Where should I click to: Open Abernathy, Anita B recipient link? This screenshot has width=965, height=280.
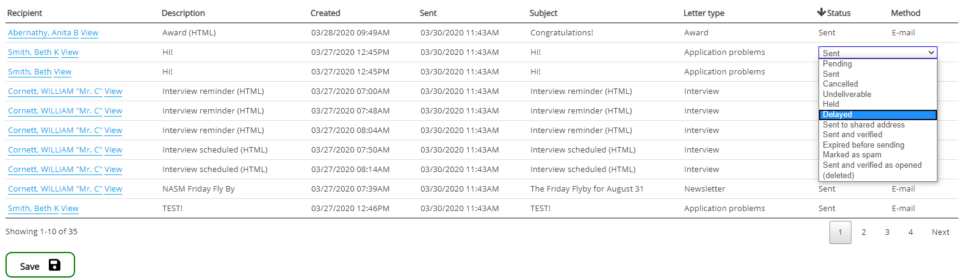tap(43, 33)
